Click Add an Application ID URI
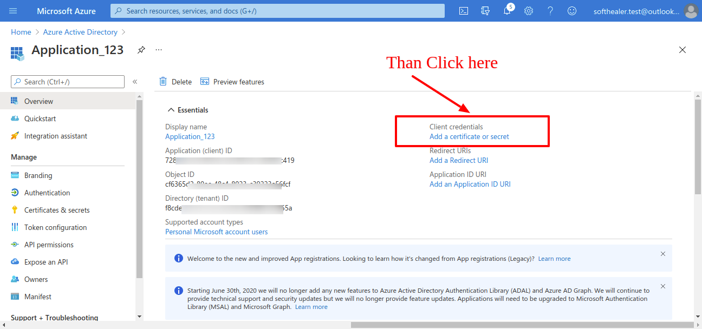This screenshot has height=329, width=702. 470,184
